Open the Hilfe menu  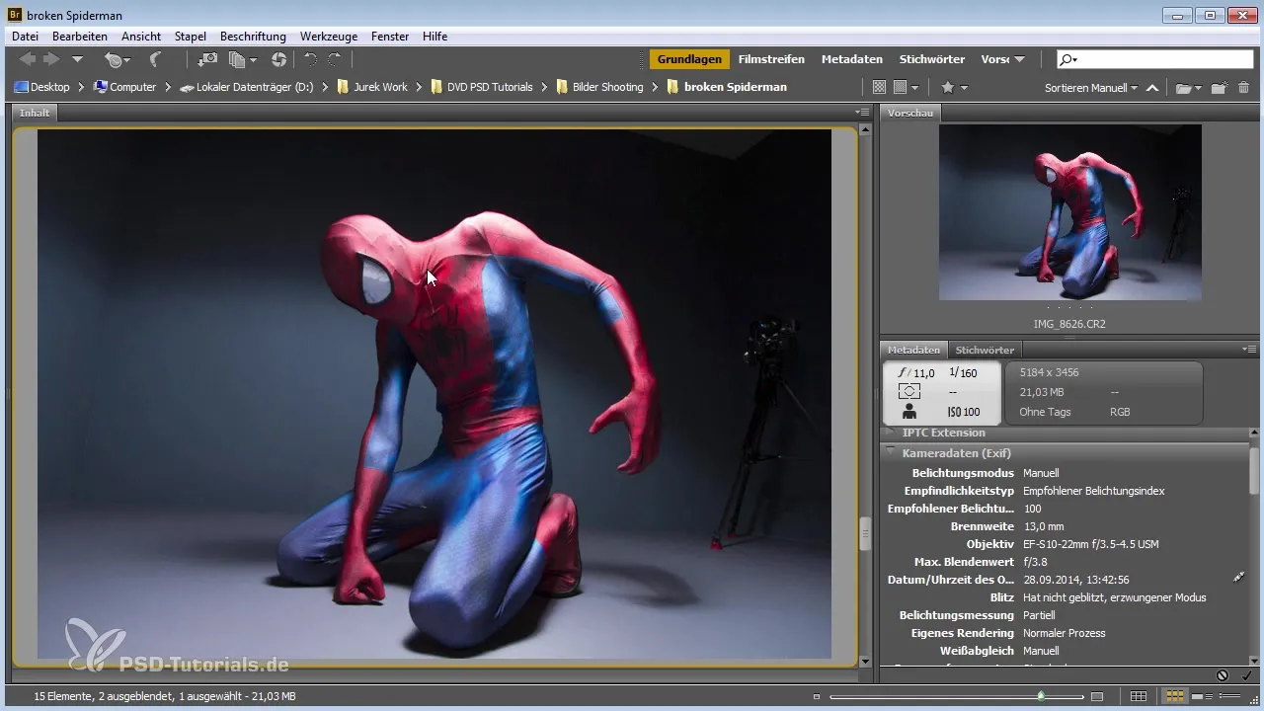(x=434, y=37)
